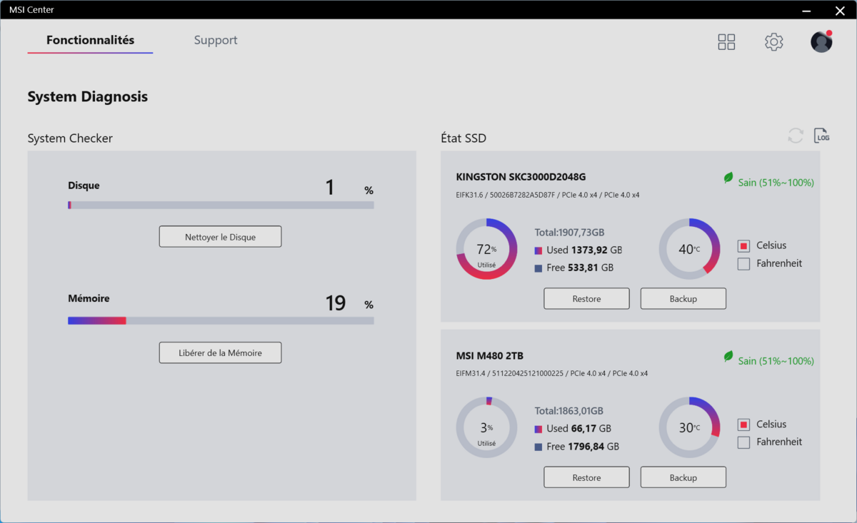Click the MSI firmware line EIFM31.4
The width and height of the screenshot is (857, 523).
[551, 373]
